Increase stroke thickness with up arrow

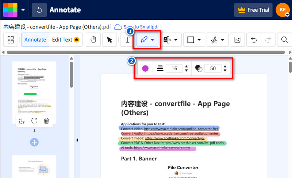pos(187,67)
